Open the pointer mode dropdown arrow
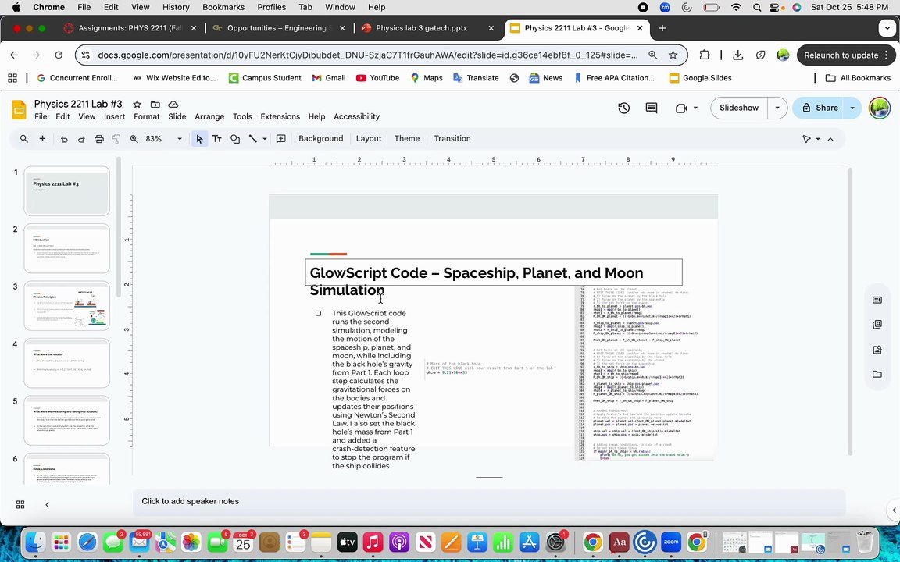The height and width of the screenshot is (562, 900). [x=818, y=139]
